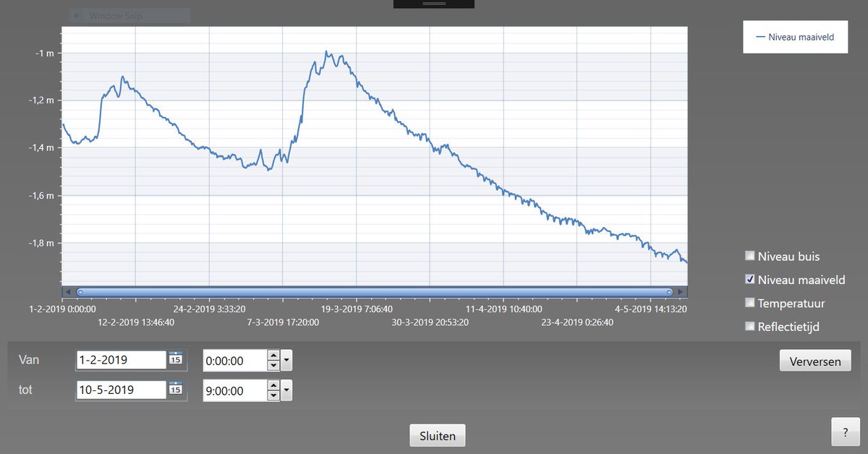Click the chart scrollbar left arrow
Image resolution: width=868 pixels, height=454 pixels.
coord(67,291)
